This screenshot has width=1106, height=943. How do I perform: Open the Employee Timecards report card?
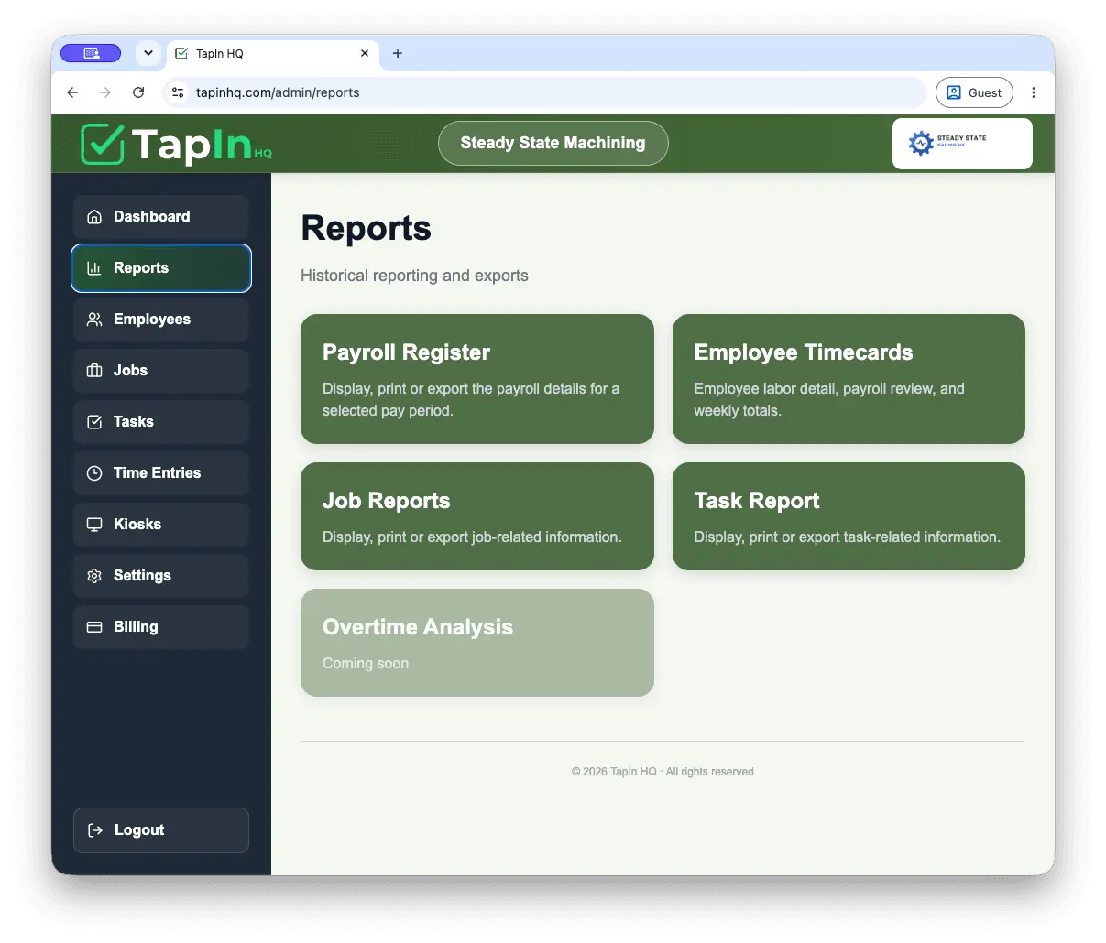[x=849, y=379]
